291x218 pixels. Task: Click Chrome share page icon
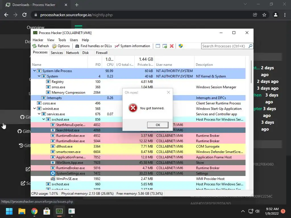[255, 15]
